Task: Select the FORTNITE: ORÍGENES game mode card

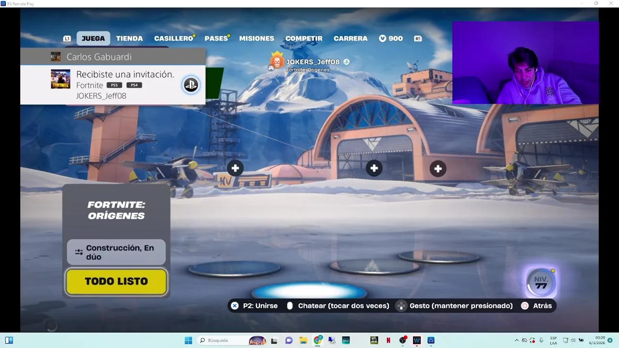Action: (116, 210)
